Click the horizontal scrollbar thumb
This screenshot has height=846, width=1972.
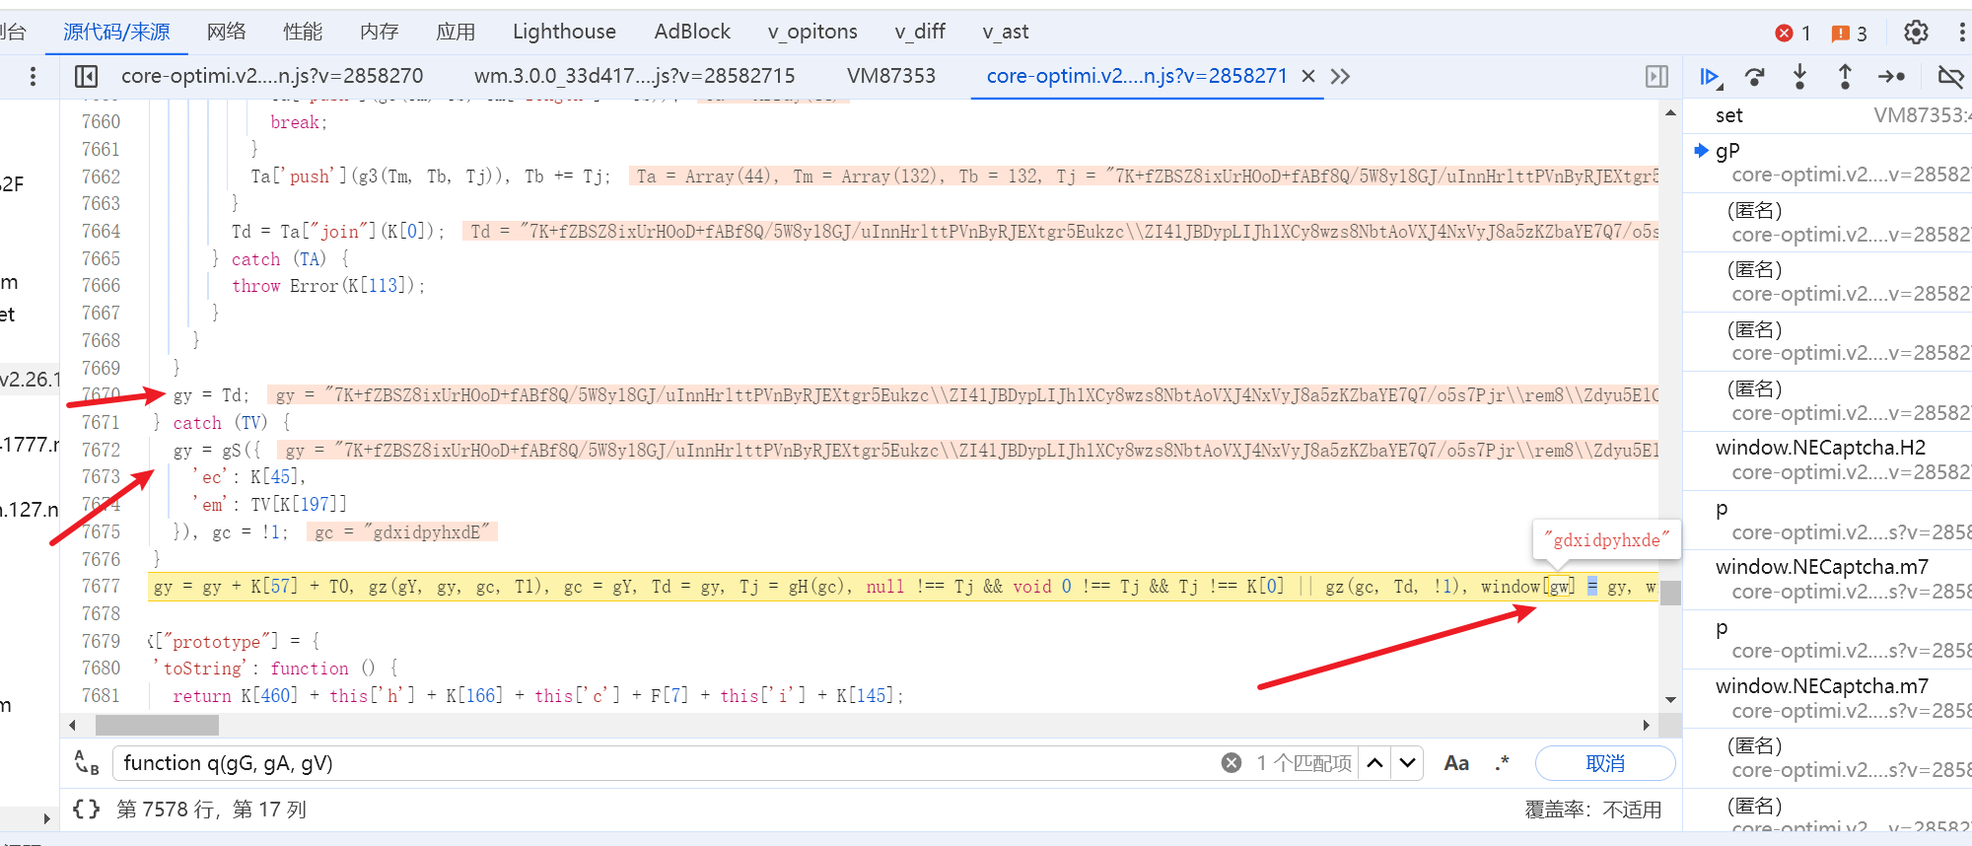[157, 725]
